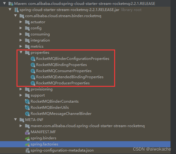Click the Maven library icon
Image resolution: width=176 pixels, height=154 pixels.
coord(11,4)
